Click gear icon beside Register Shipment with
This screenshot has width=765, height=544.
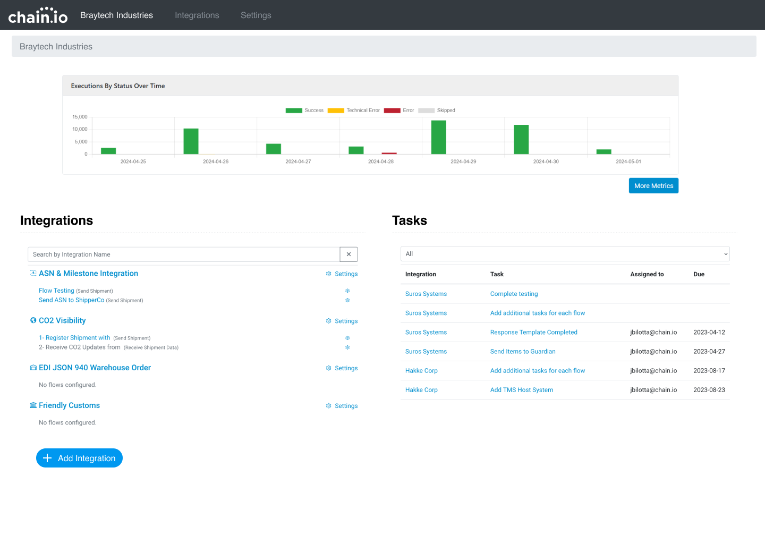coord(347,338)
